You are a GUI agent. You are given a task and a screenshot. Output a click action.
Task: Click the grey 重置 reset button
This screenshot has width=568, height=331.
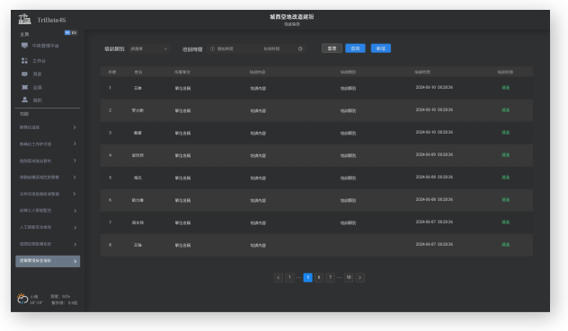pyautogui.click(x=332, y=48)
